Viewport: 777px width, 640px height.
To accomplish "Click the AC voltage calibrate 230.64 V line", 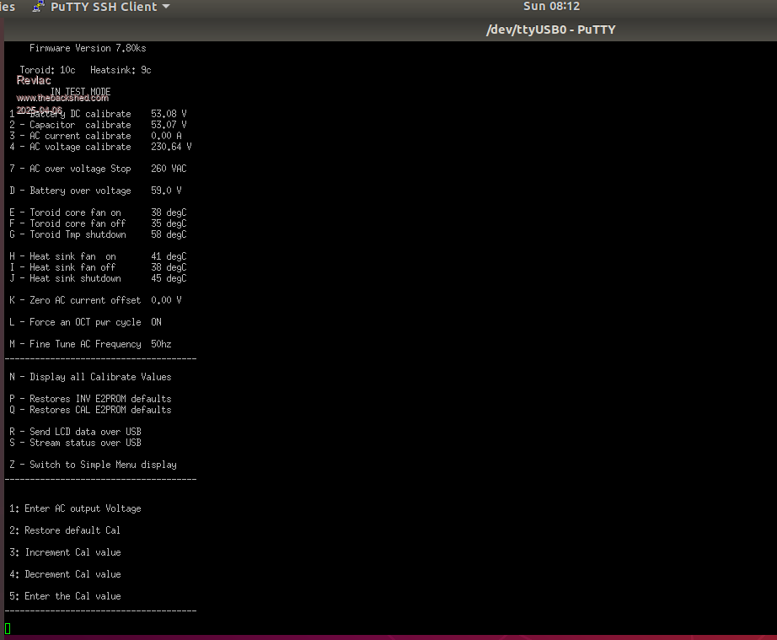I will pyautogui.click(x=99, y=147).
